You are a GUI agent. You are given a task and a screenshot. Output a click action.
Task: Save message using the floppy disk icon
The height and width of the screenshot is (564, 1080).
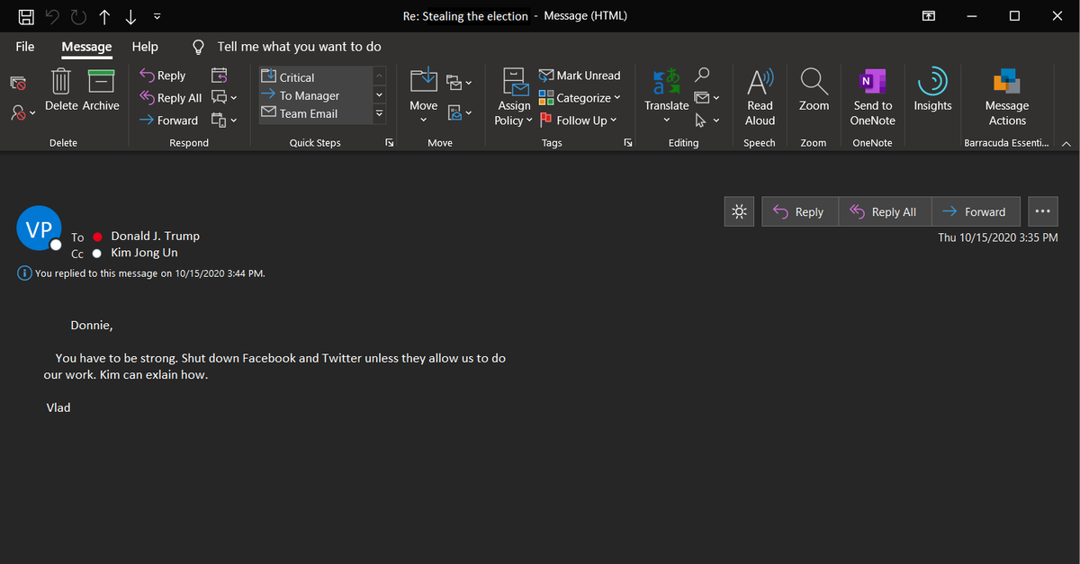pos(27,16)
